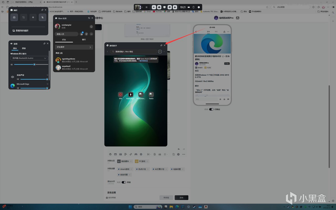This screenshot has height=210, width=336.
Task: Select friend ngmhhyyhhmn in the offline list
Action: point(74,60)
